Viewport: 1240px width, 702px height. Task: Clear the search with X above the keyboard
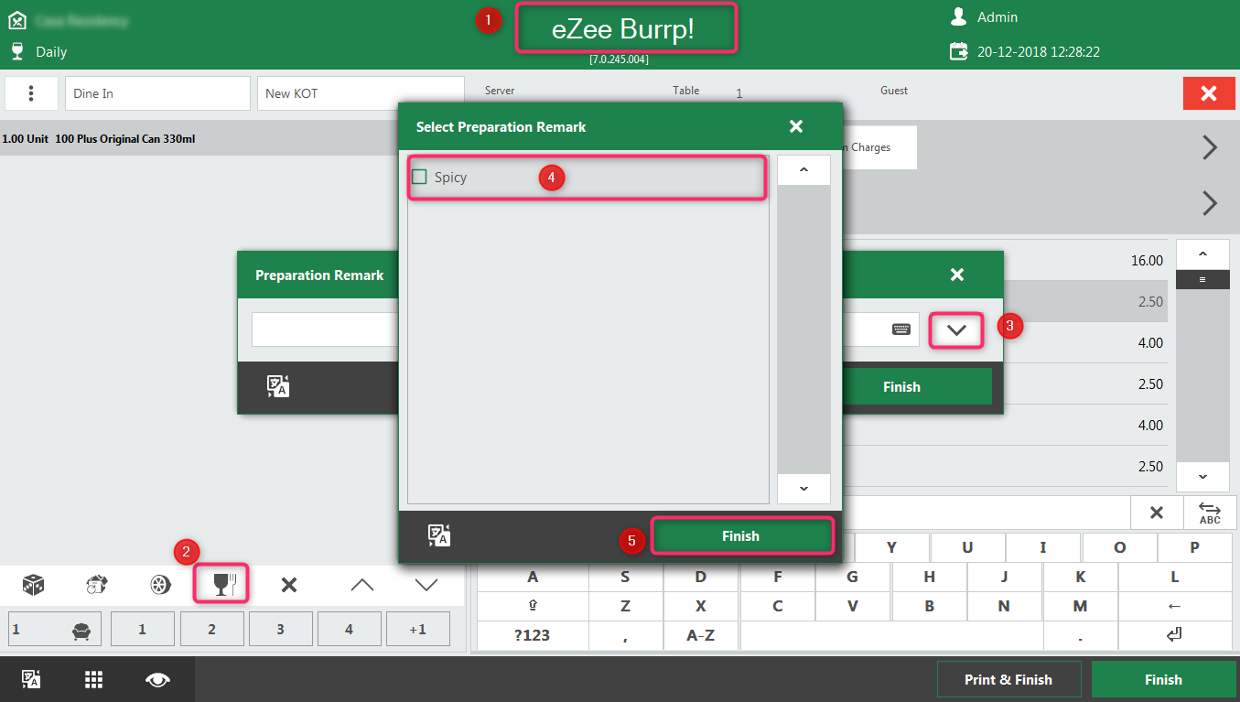coord(1157,513)
